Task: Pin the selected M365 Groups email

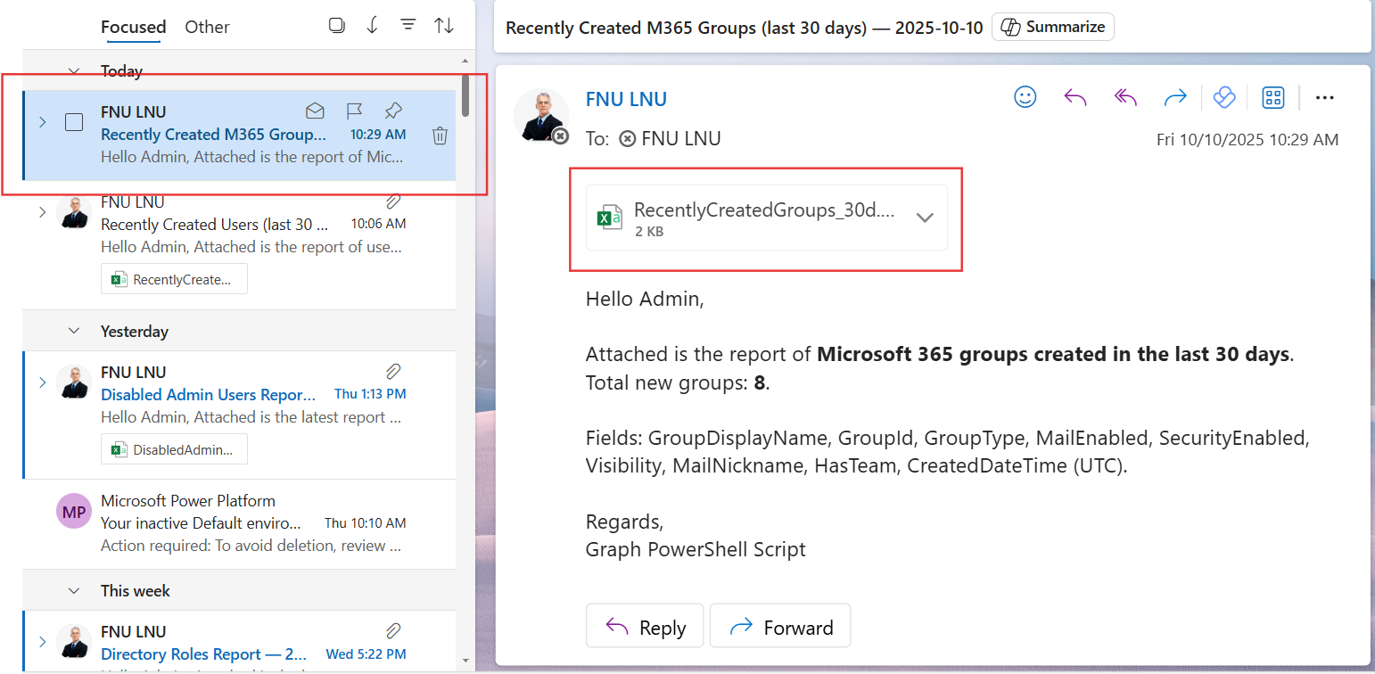Action: 393,111
